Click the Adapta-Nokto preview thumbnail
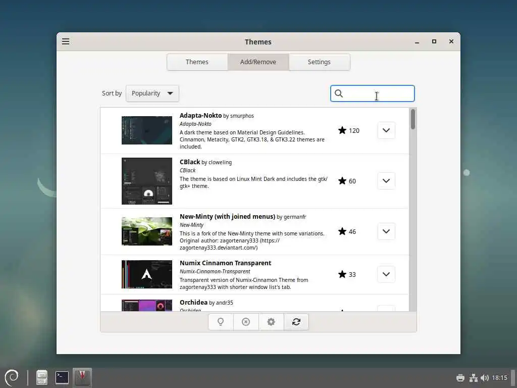This screenshot has width=517, height=388. [147, 130]
